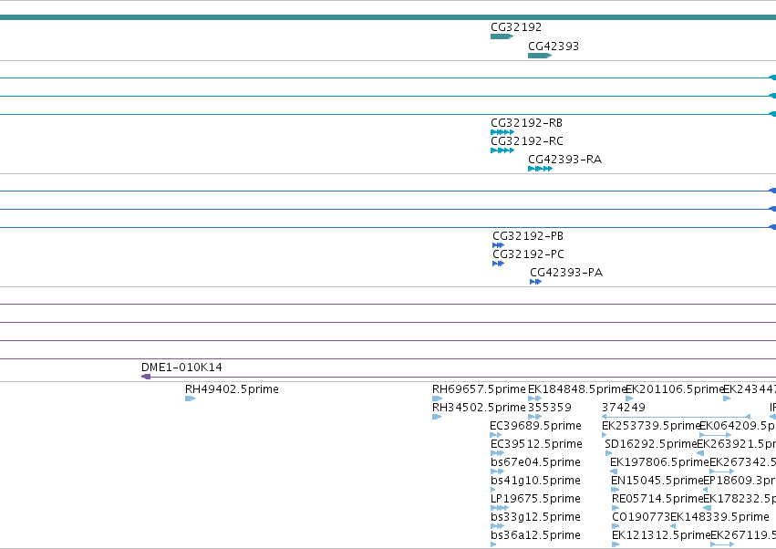Select EST RH69657.5prime label
This screenshot has height=549, width=776.
tap(479, 389)
